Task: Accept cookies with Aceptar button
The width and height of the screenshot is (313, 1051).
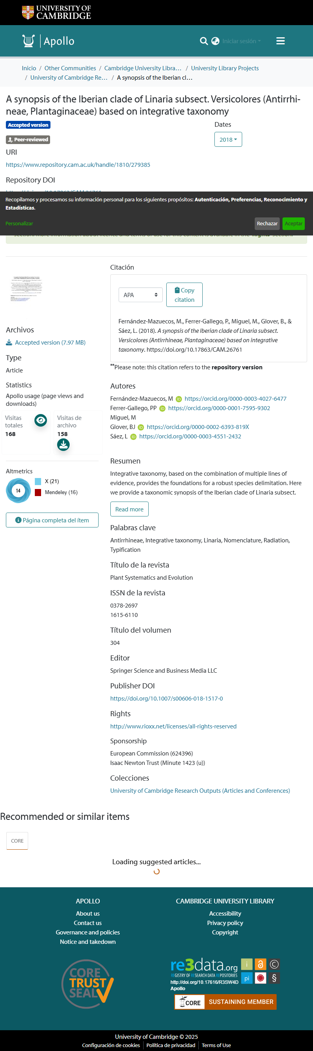Action: tap(293, 224)
